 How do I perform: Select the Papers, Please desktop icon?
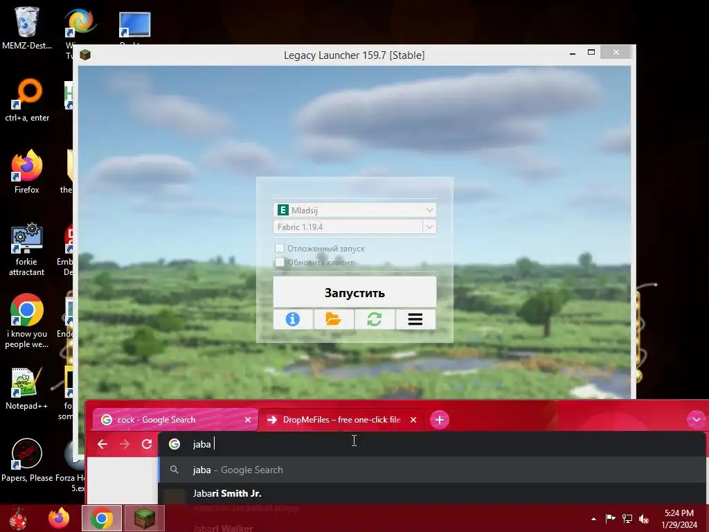[x=27, y=460]
